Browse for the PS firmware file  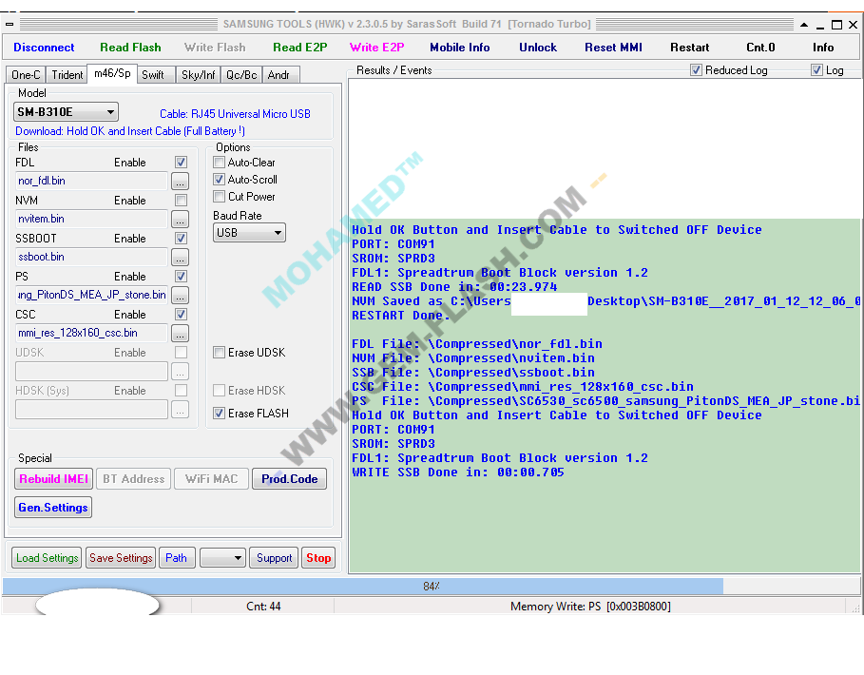pyautogui.click(x=180, y=295)
